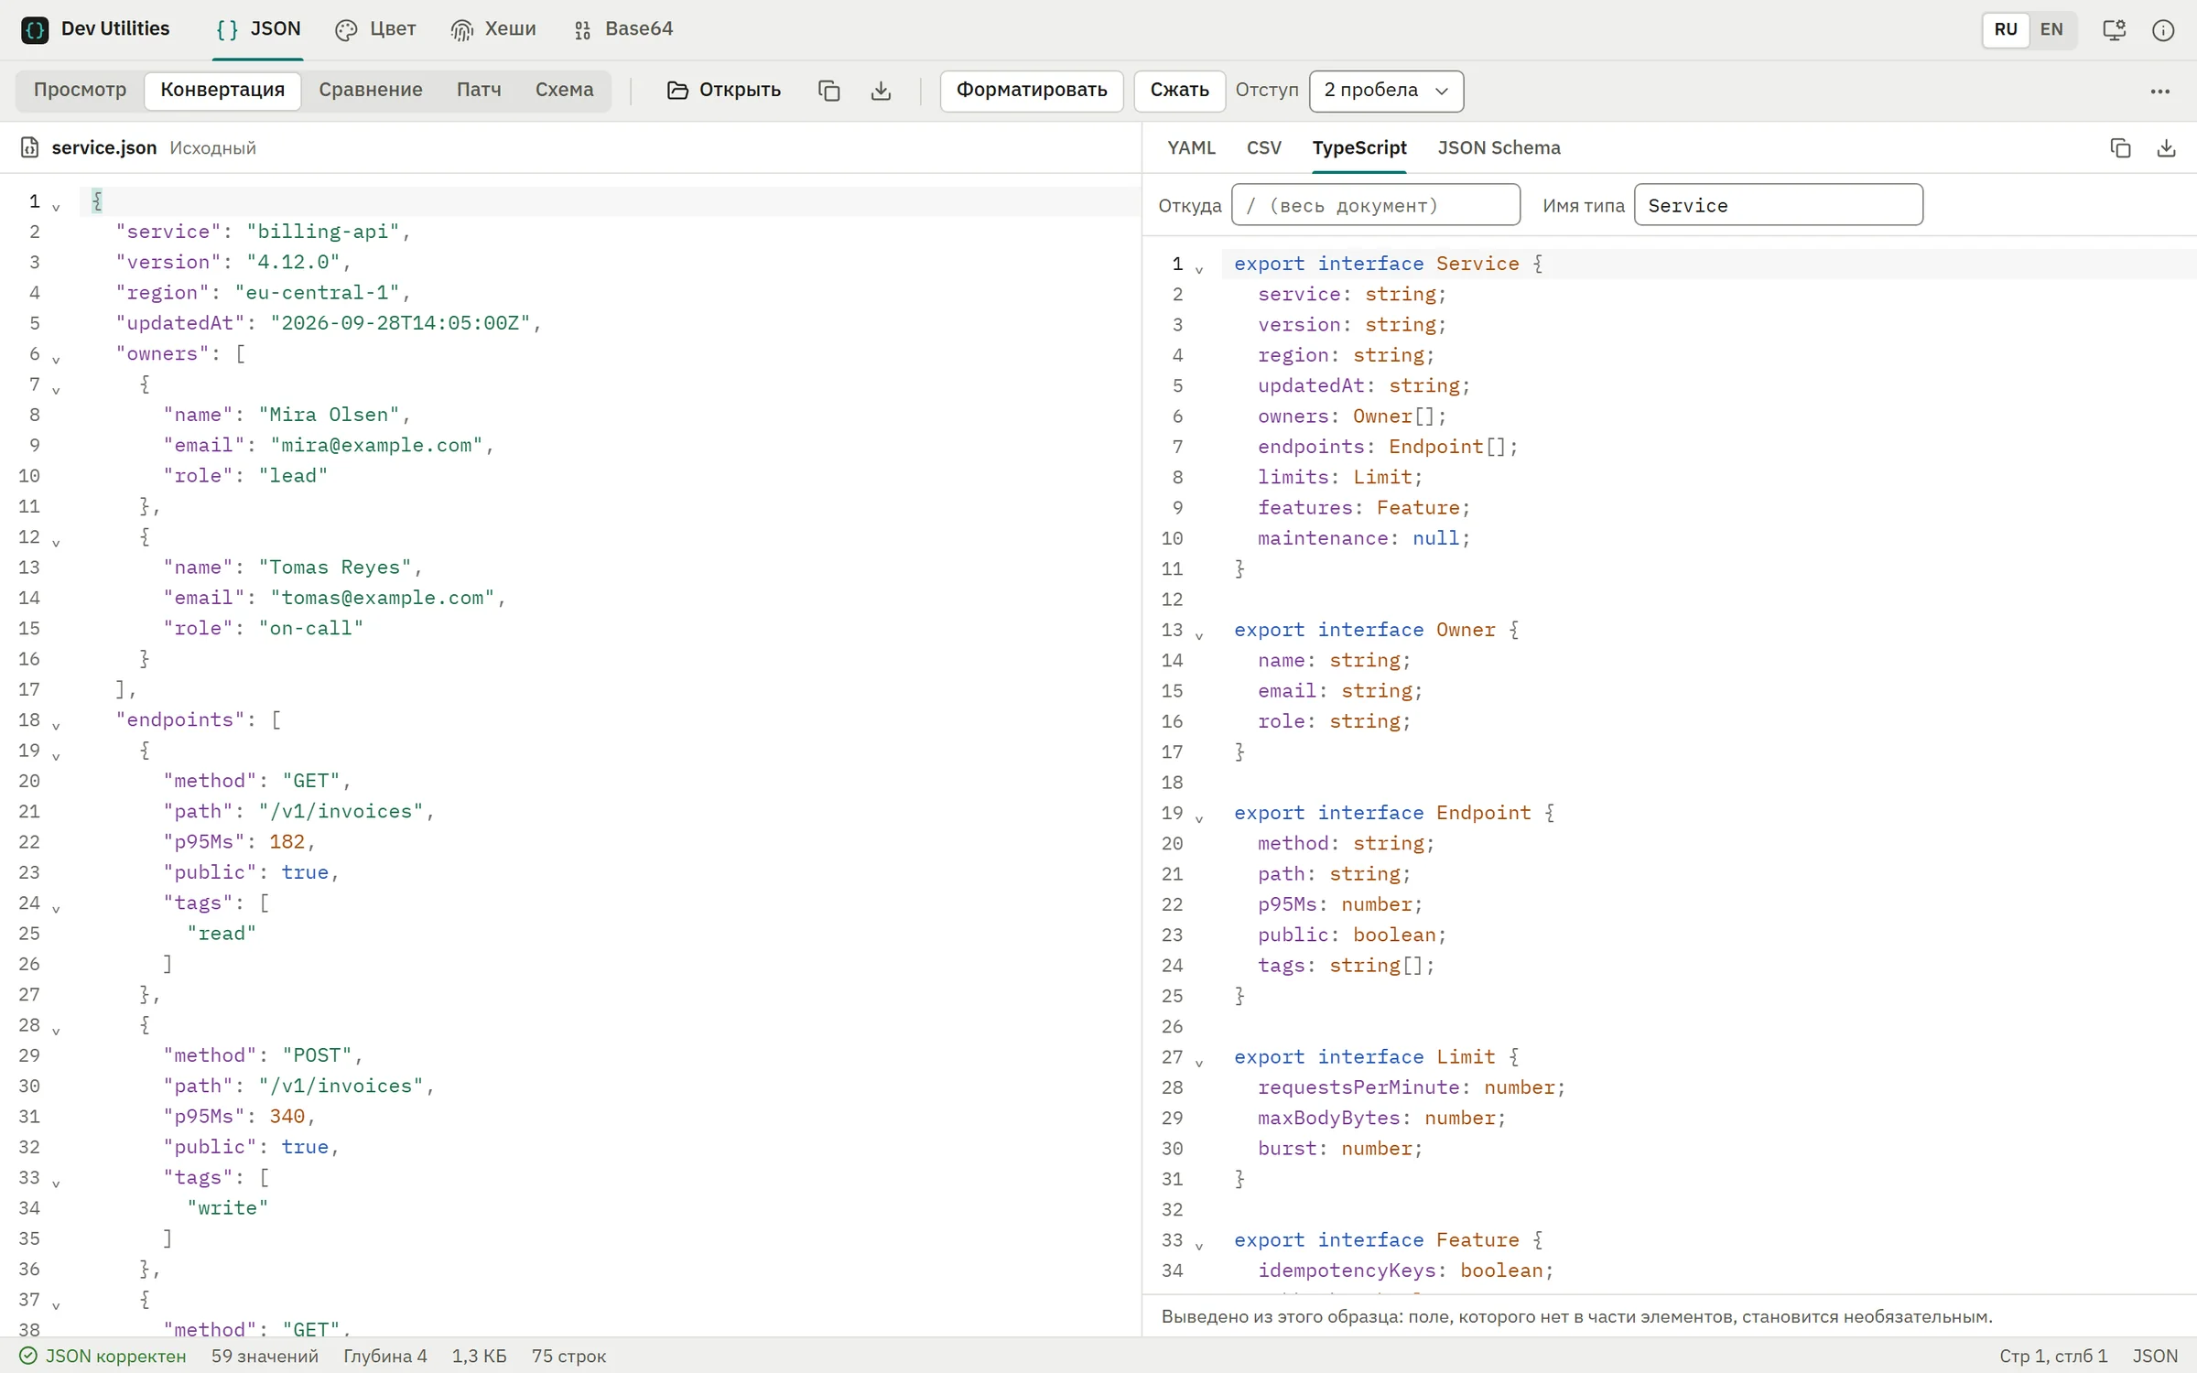Select the Конвертация mode
This screenshot has width=2197, height=1373.
[222, 91]
